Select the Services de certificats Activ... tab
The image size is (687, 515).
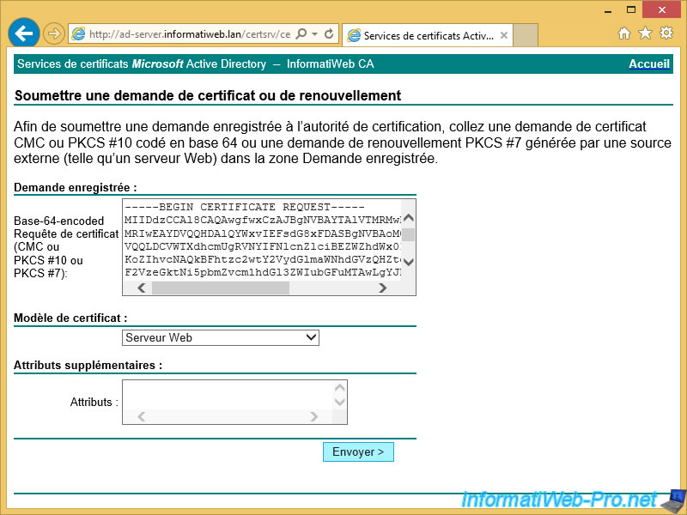pyautogui.click(x=427, y=35)
